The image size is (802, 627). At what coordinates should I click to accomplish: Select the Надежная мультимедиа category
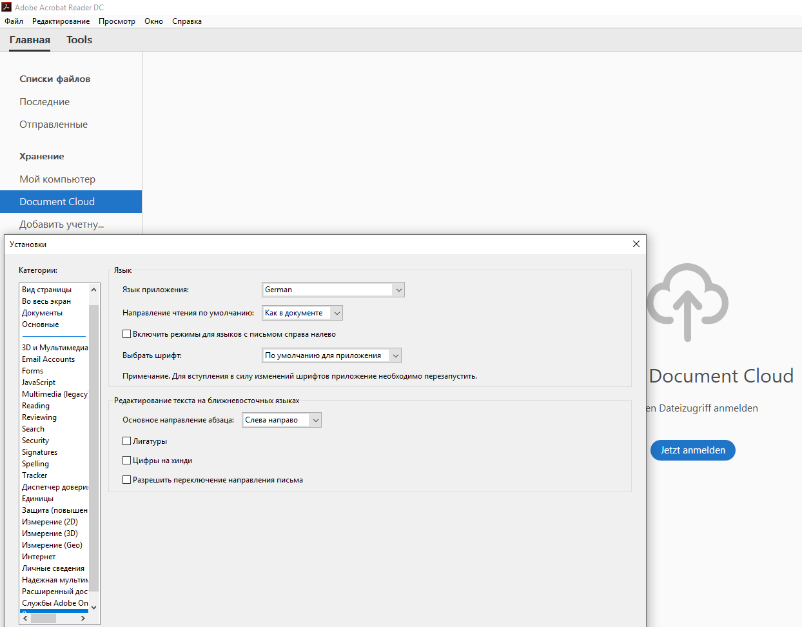pos(55,580)
